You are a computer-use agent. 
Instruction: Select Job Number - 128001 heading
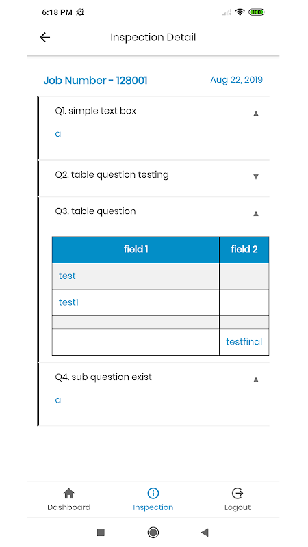[95, 81]
